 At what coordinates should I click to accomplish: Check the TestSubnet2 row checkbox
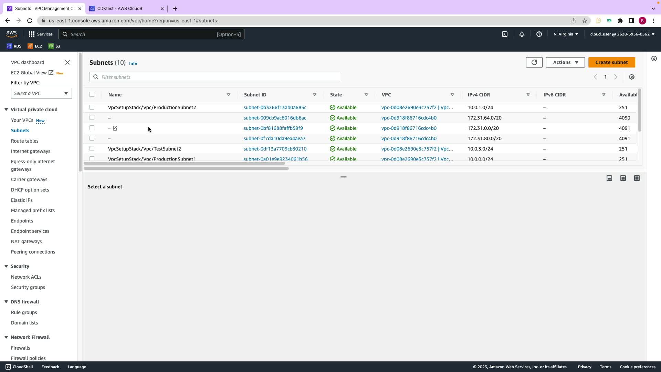92,149
